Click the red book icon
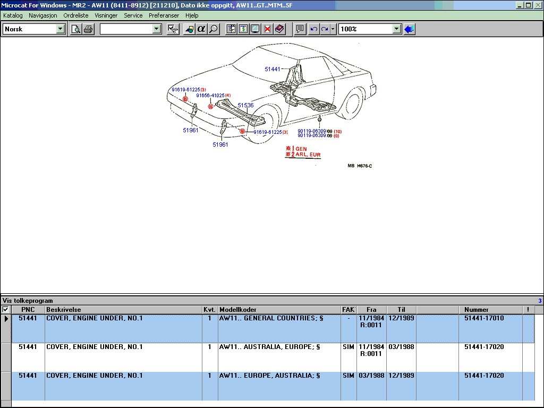The image size is (544, 408). click(279, 29)
